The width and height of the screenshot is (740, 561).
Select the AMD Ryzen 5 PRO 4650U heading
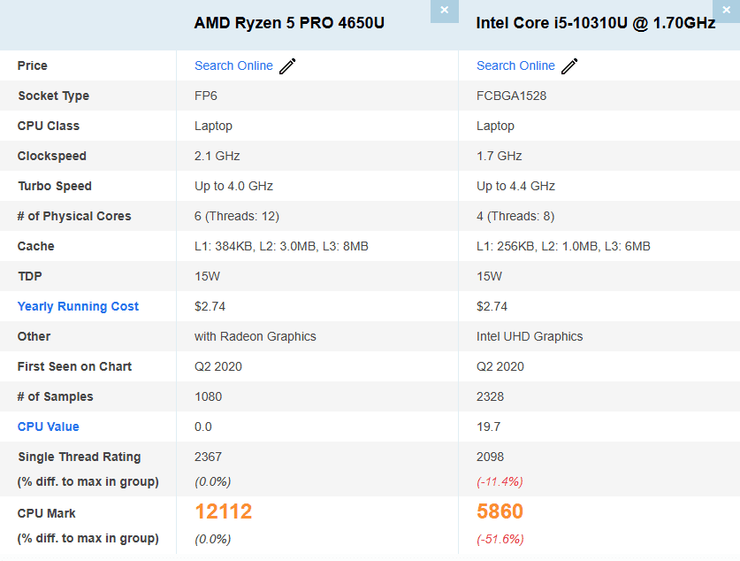point(289,23)
